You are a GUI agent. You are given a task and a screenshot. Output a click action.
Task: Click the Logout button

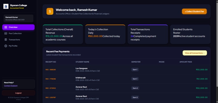pyautogui.click(x=18, y=93)
